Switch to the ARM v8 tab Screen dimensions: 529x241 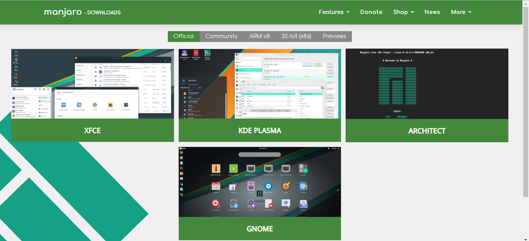point(260,36)
